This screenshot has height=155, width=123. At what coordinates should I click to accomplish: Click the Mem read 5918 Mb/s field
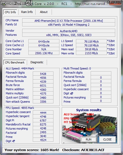[91, 49]
